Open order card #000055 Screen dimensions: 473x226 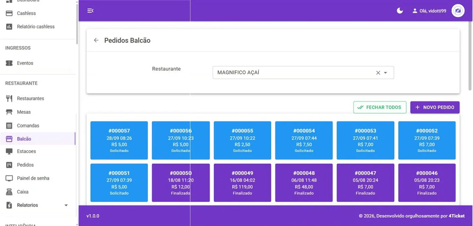click(x=242, y=141)
